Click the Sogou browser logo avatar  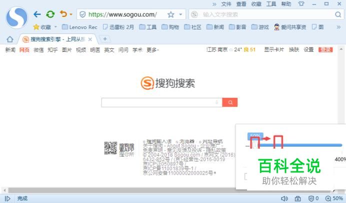click(17, 17)
